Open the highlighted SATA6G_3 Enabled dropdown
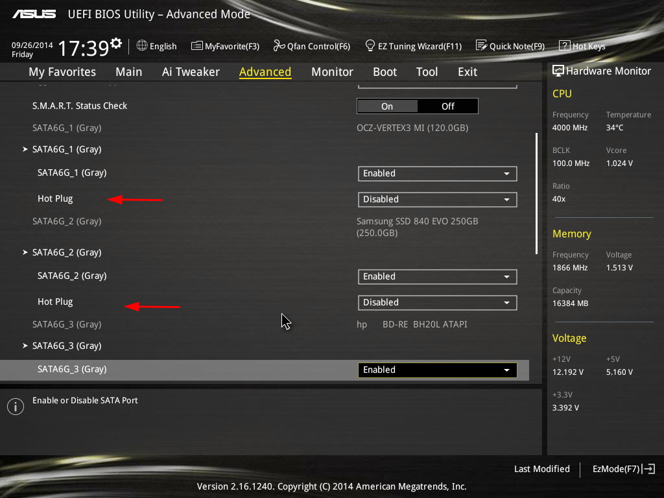664x498 pixels. click(x=437, y=370)
